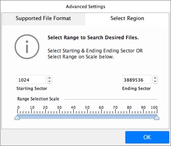171x146 pixels.
Task: Click the 20 mark on the range scale
Action: pos(45,108)
